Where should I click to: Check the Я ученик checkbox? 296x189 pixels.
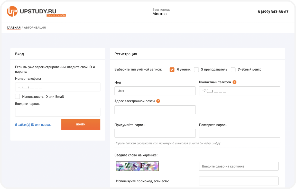pyautogui.click(x=172, y=69)
